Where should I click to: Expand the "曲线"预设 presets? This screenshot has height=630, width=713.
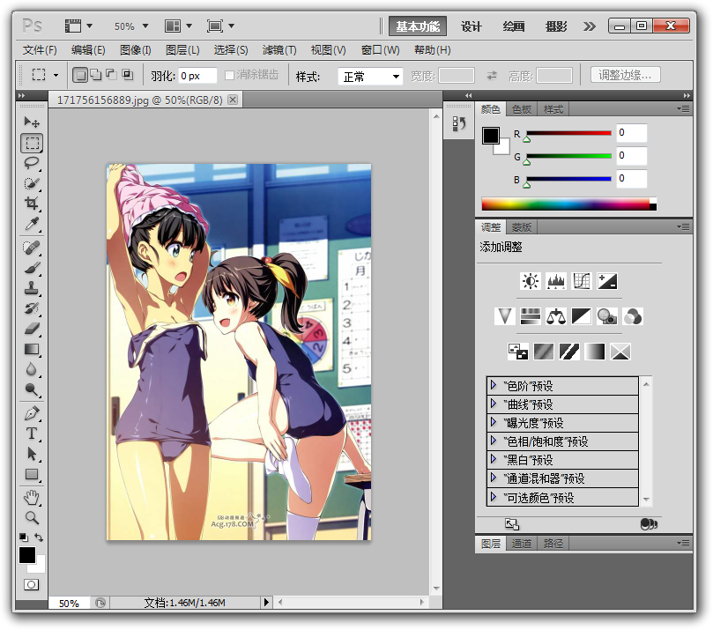coord(494,404)
